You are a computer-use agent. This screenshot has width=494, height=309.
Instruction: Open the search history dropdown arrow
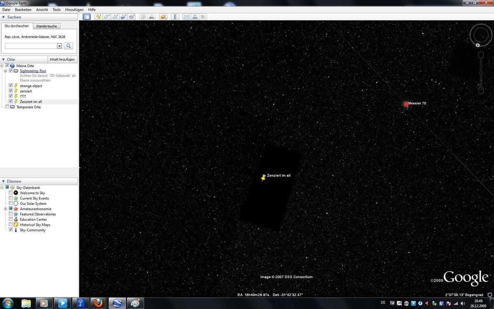click(59, 46)
